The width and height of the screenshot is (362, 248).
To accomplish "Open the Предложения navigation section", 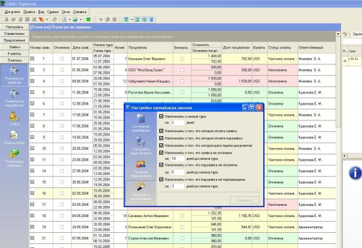I will [14, 40].
